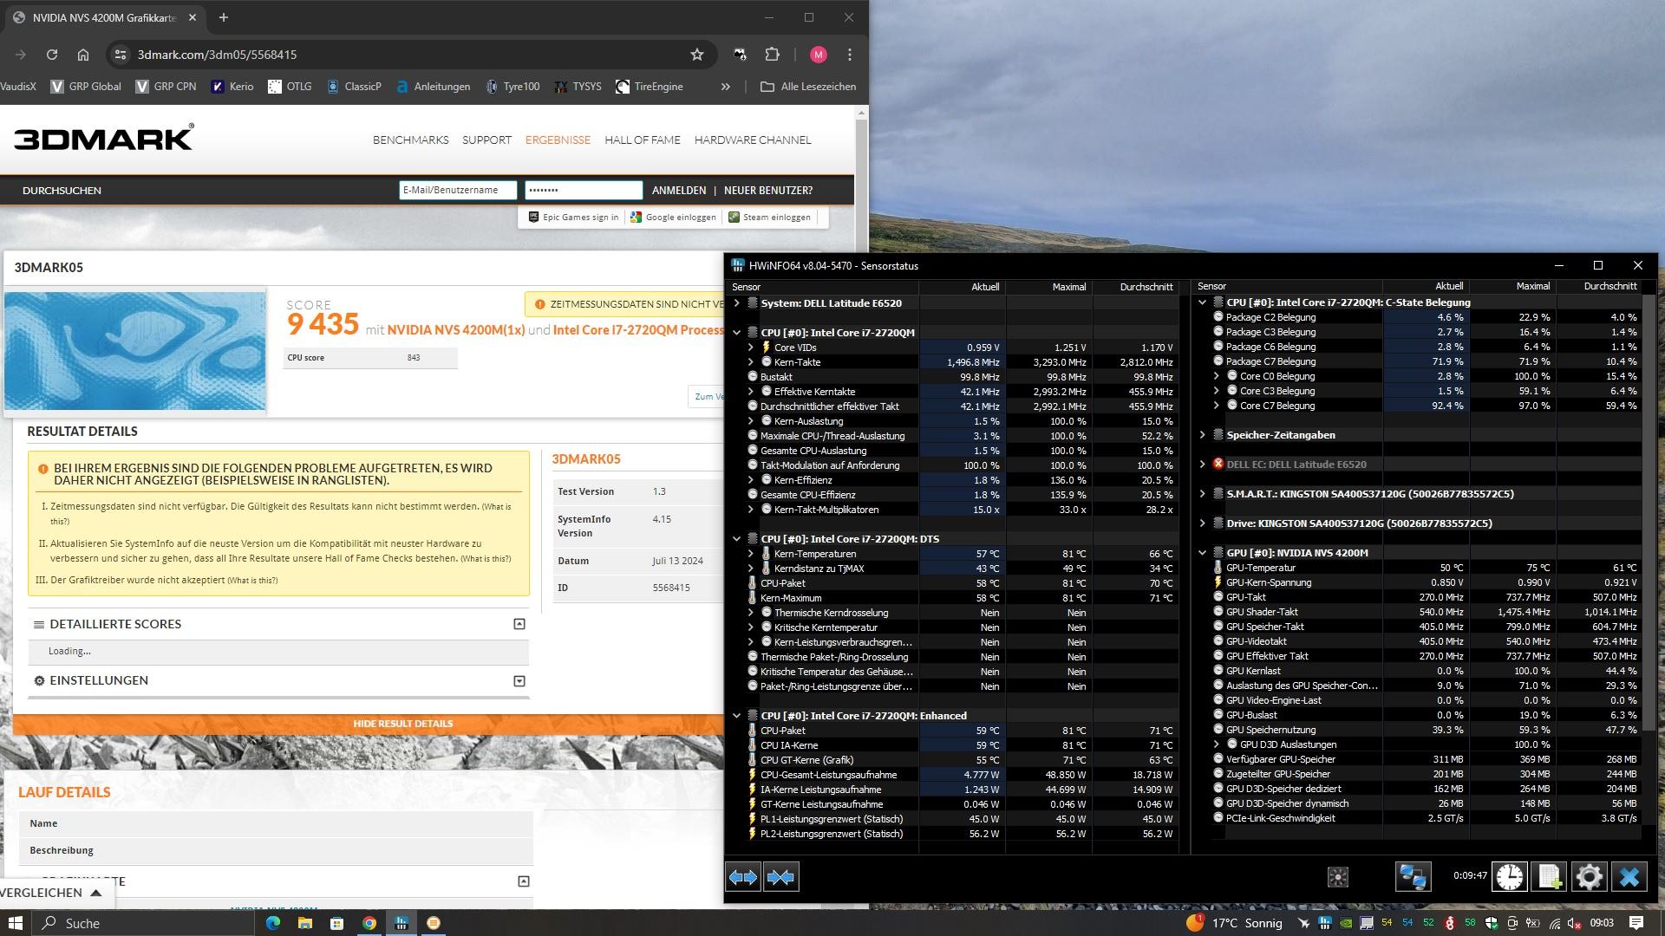Expand DELL EC: DELL Latitude E6520 group
This screenshot has width=1665, height=936.
pyautogui.click(x=1203, y=465)
